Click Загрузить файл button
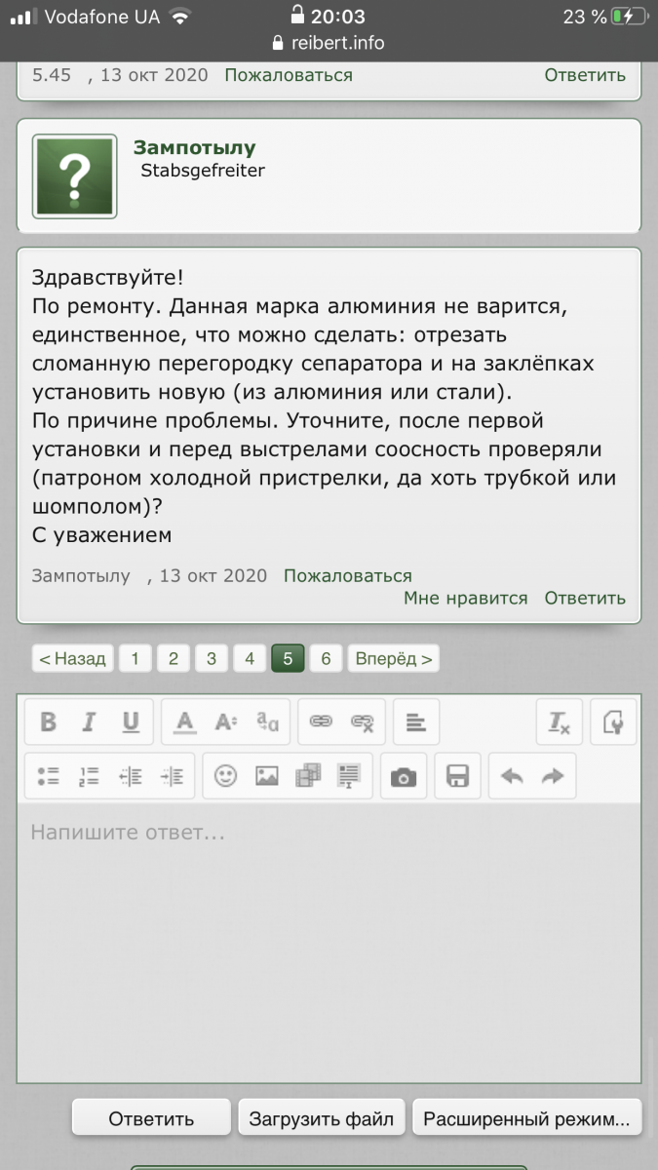Image resolution: width=658 pixels, height=1170 pixels. pos(322,1118)
